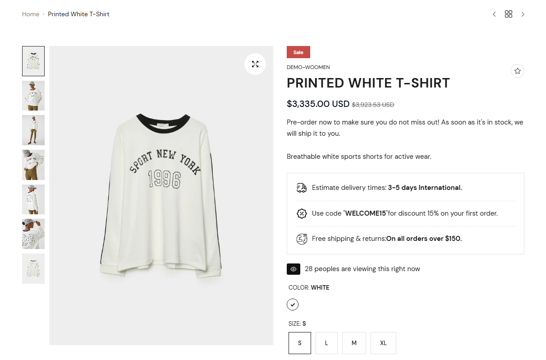Click the discount badge icon
The height and width of the screenshot is (360, 546).
coord(302,213)
